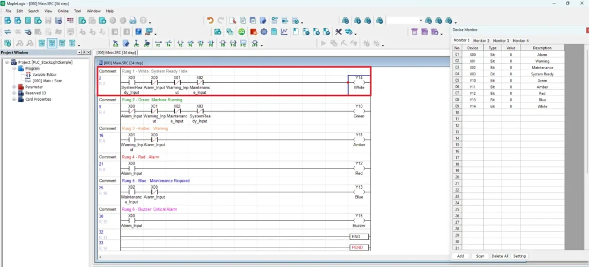The height and width of the screenshot is (267, 589).
Task: Select the Esc arrow selection tool
Action: click(116, 44)
